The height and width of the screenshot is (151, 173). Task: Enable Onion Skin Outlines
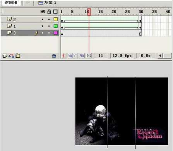point(75,56)
